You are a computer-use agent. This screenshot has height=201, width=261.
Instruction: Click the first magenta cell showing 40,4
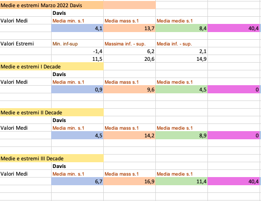click(234, 28)
